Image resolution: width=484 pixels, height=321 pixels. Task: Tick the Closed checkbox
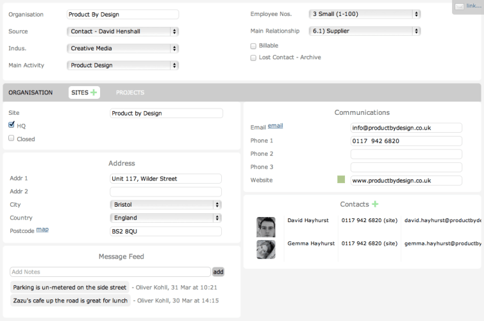click(x=11, y=138)
